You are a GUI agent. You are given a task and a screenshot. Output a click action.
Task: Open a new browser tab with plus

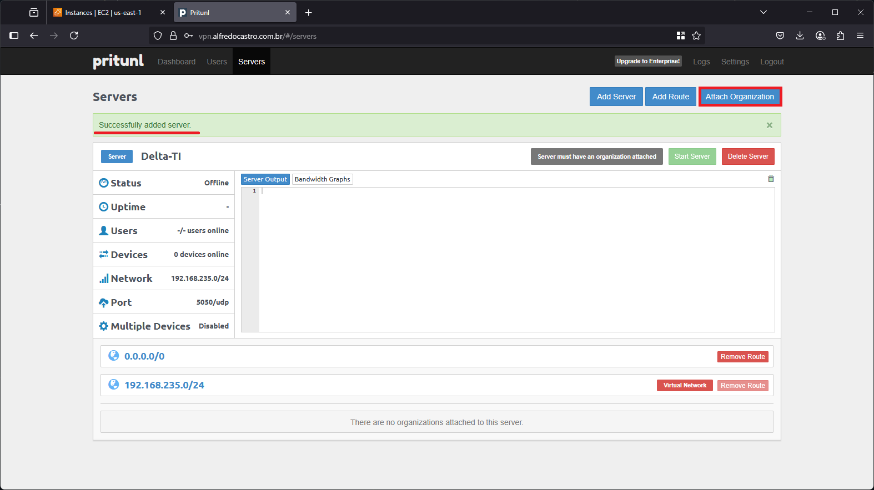click(x=309, y=12)
